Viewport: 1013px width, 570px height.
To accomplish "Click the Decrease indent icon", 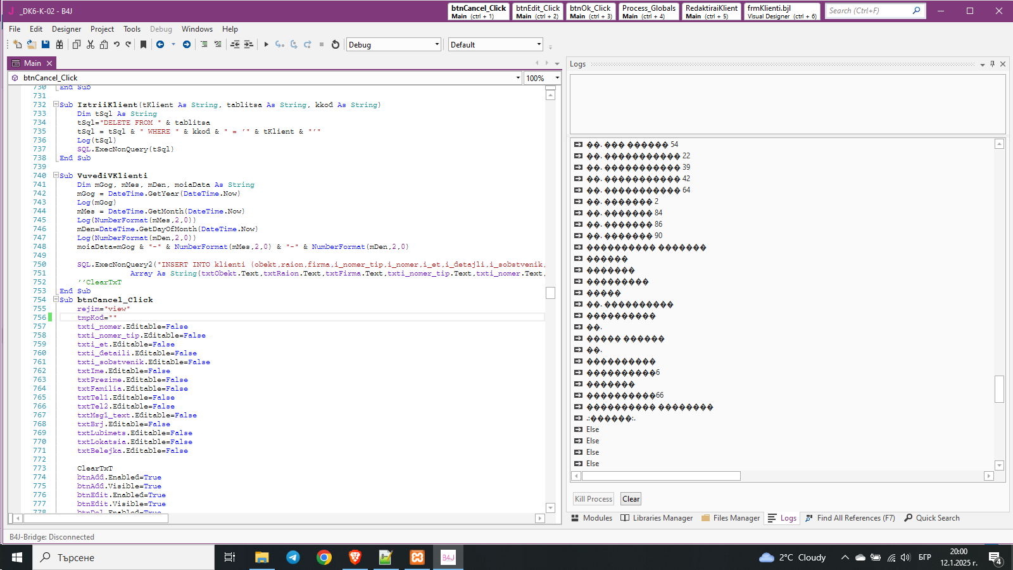I will [x=235, y=44].
